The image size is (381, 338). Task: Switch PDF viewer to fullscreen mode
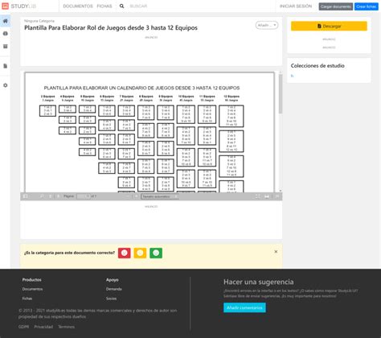pyautogui.click(x=257, y=196)
